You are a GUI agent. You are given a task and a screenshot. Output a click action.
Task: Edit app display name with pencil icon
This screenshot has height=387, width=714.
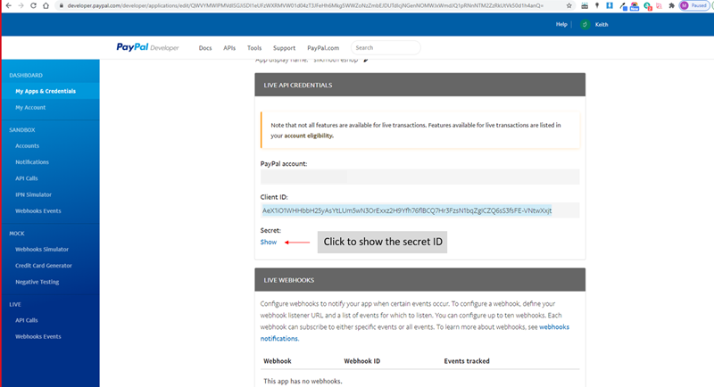pyautogui.click(x=366, y=60)
